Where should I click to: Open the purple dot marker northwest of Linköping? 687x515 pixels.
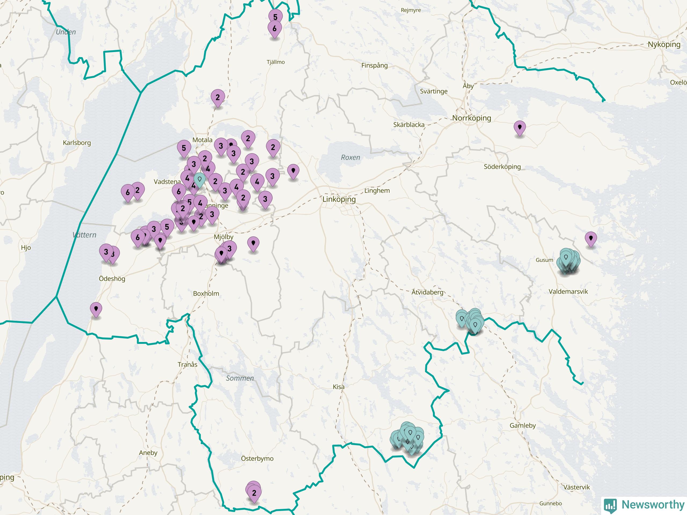click(x=293, y=171)
